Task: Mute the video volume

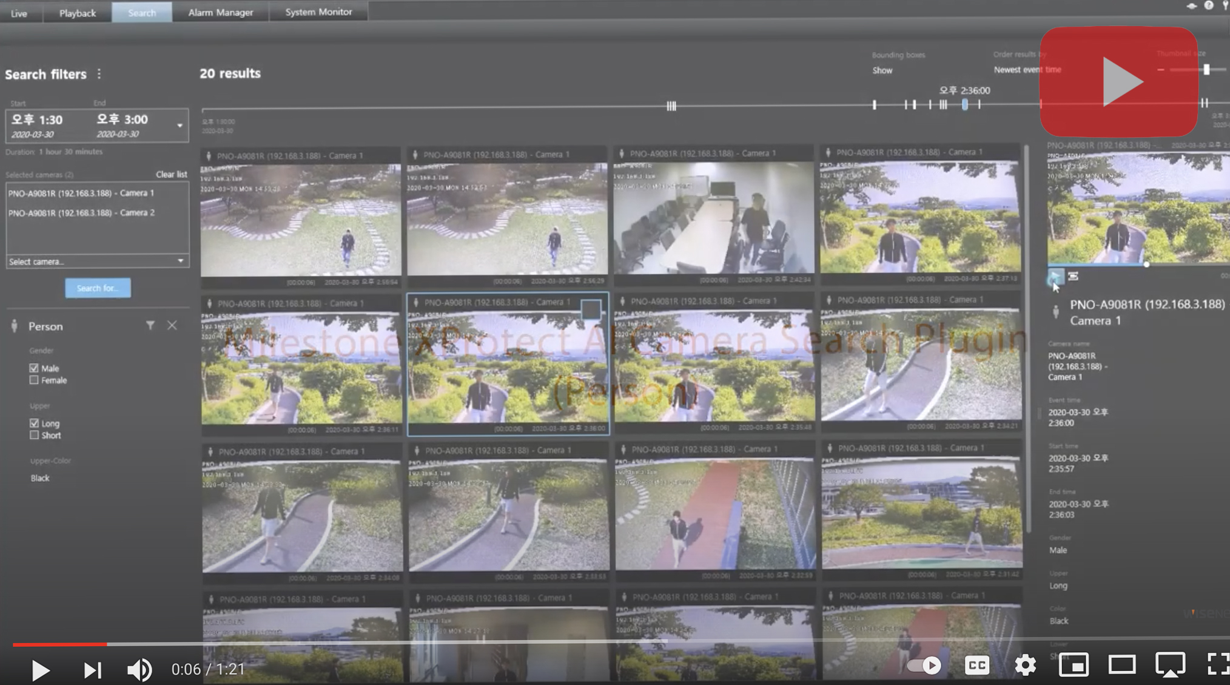Action: [x=139, y=670]
